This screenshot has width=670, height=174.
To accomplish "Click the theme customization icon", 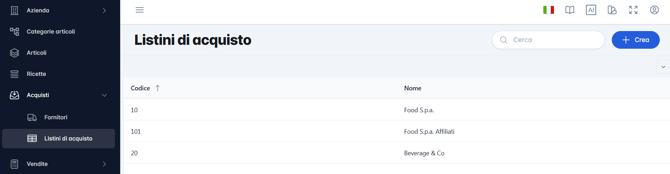I will [x=612, y=10].
